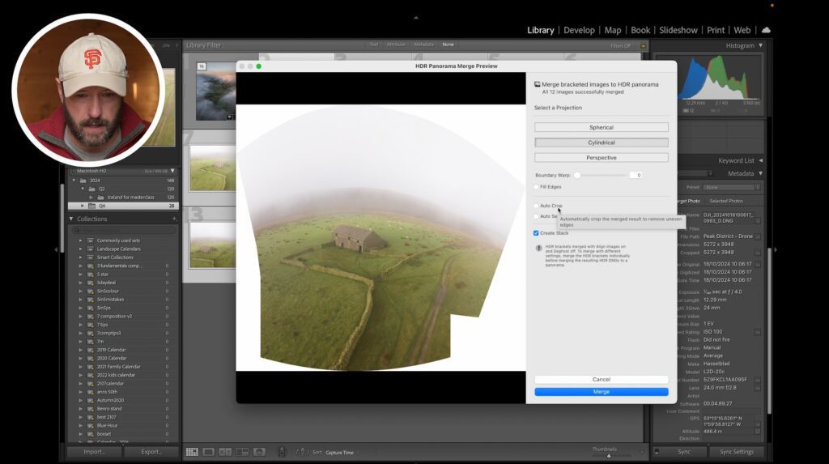The image size is (829, 464).
Task: Enable the Auto Crop checkbox
Action: (536, 206)
